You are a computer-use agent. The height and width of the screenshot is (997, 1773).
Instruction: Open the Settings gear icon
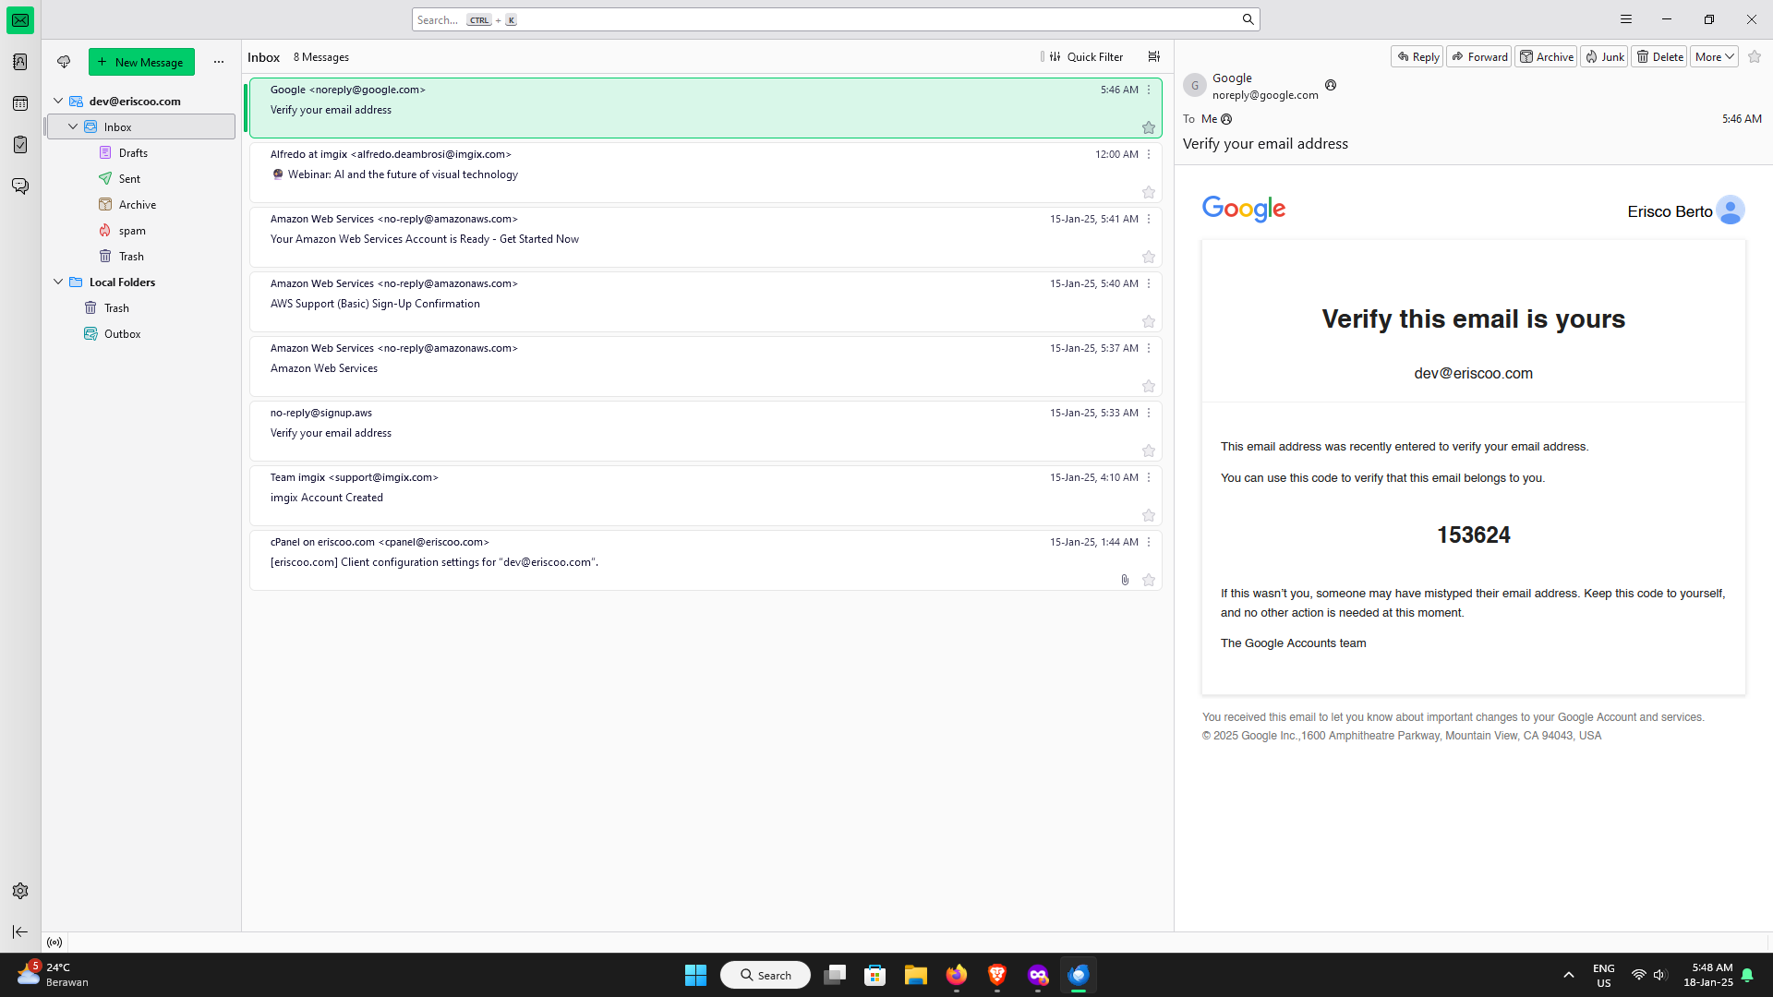(20, 891)
